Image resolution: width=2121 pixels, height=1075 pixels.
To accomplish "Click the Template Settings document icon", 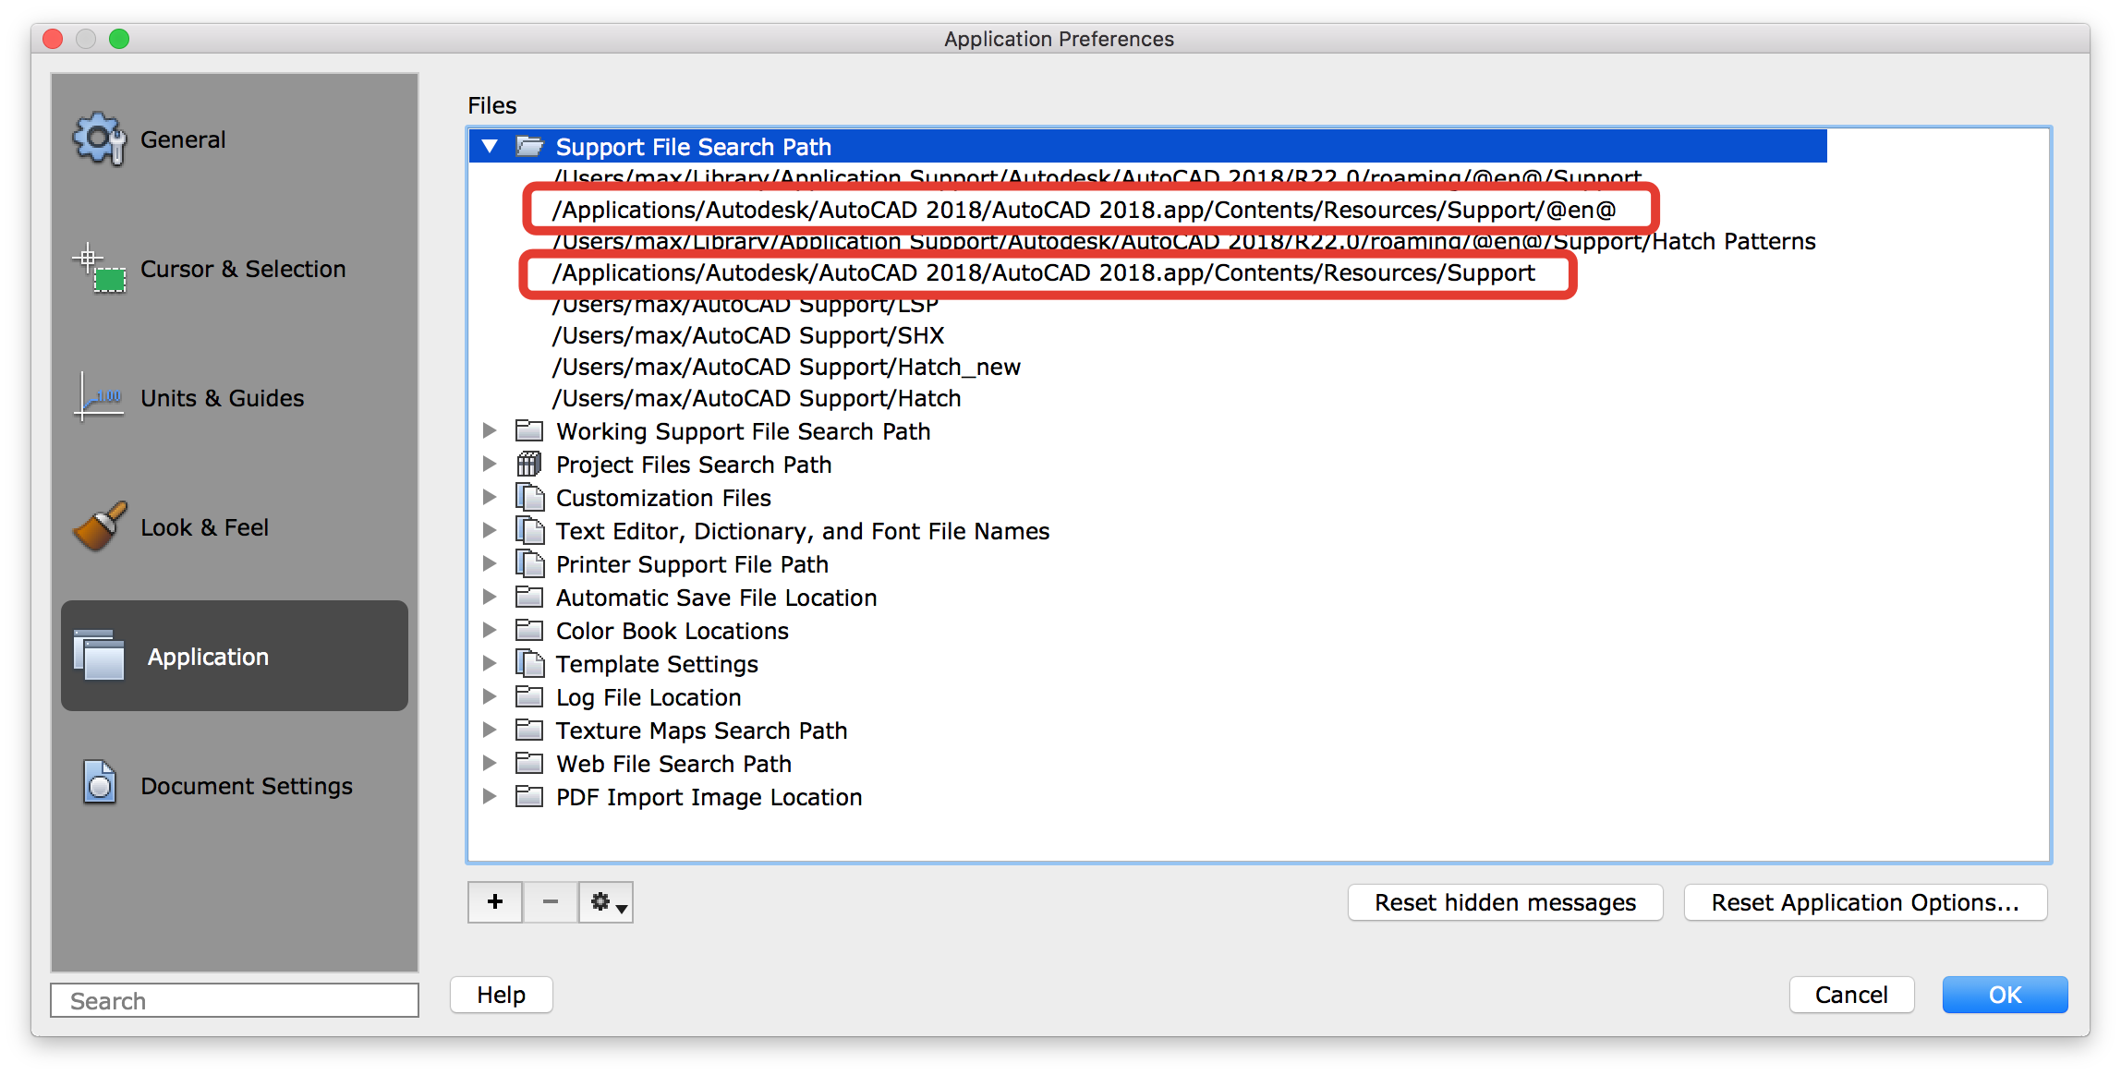I will pyautogui.click(x=530, y=663).
